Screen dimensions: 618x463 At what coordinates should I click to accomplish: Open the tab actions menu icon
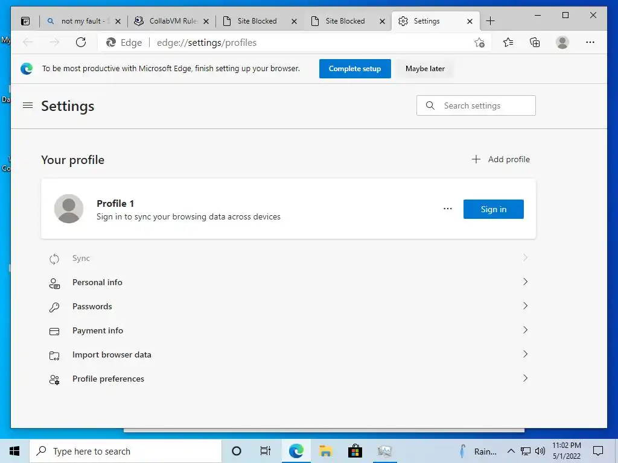25,21
